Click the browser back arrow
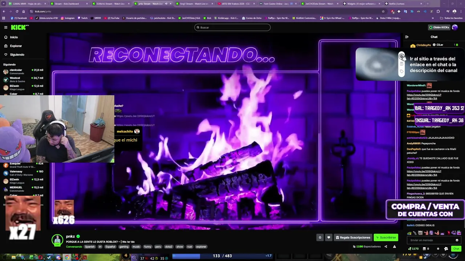Image resolution: width=465 pixels, height=261 pixels. 4,11
